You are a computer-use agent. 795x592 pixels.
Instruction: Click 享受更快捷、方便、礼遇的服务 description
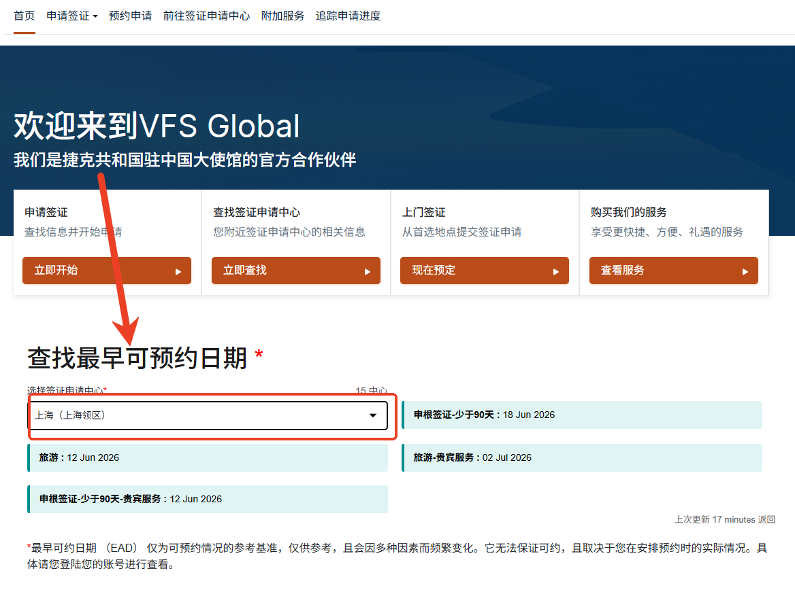click(x=667, y=232)
